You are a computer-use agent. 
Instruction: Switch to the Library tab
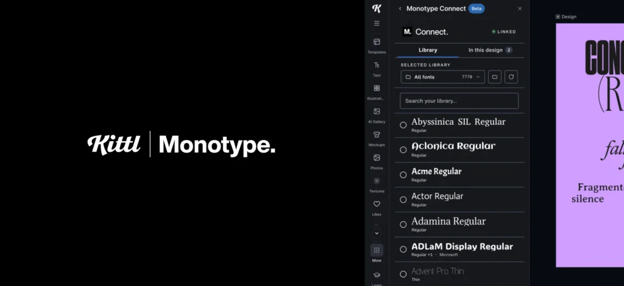(x=428, y=50)
